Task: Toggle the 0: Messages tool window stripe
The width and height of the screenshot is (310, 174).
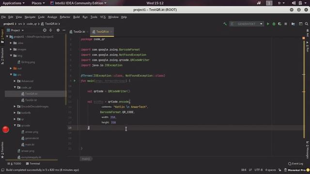Action: [308, 149]
